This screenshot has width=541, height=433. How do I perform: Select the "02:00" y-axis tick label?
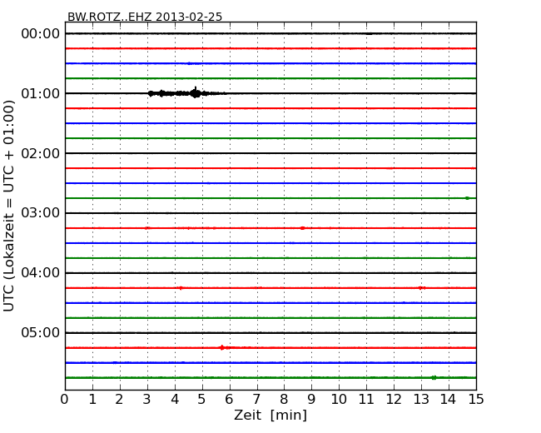[41, 153]
